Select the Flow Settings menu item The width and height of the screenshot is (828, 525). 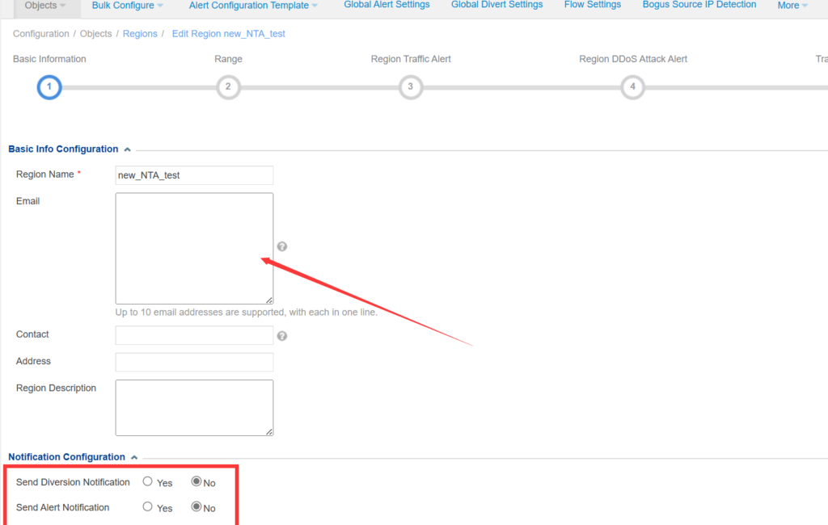pos(592,5)
